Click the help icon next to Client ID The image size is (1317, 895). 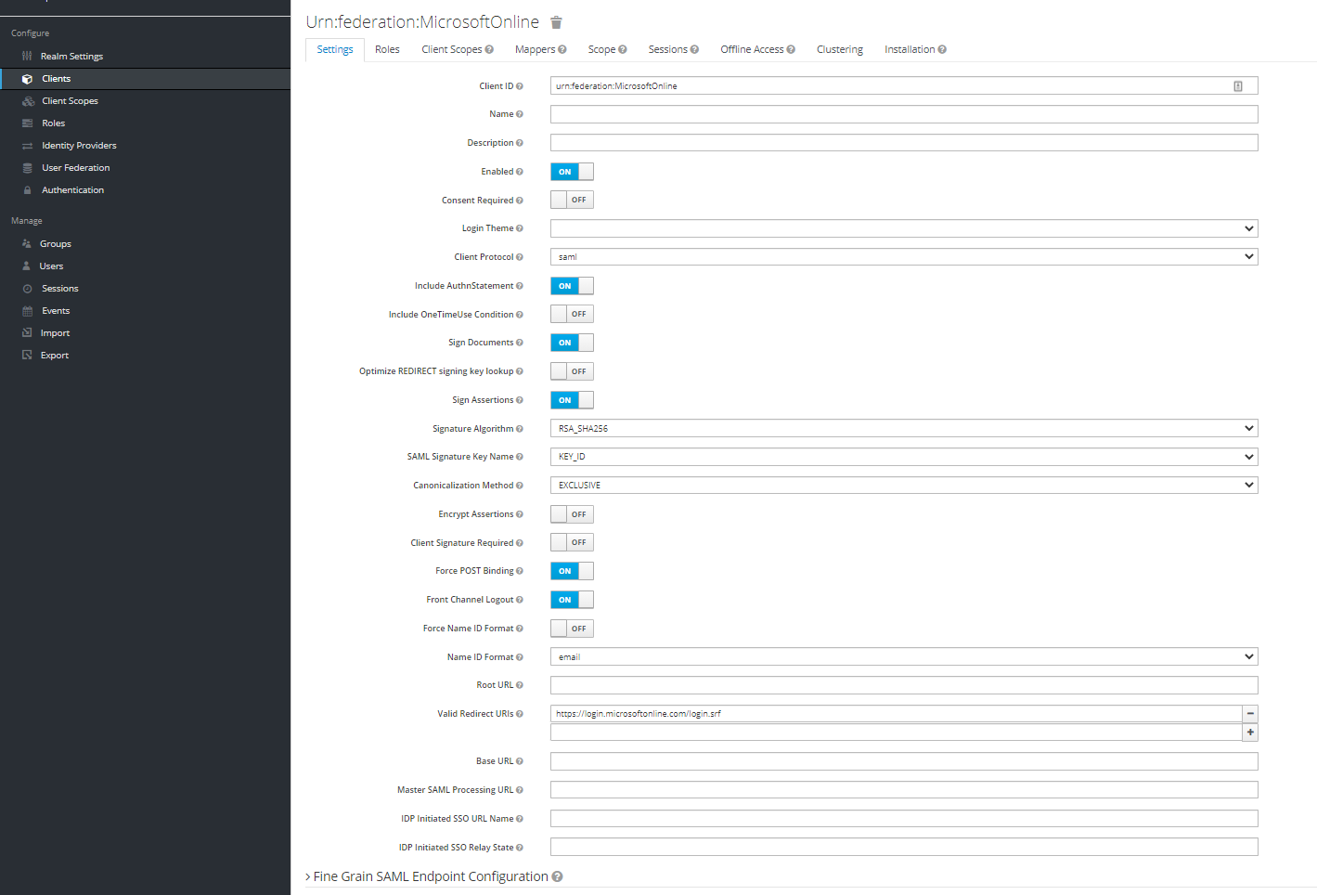(x=520, y=86)
